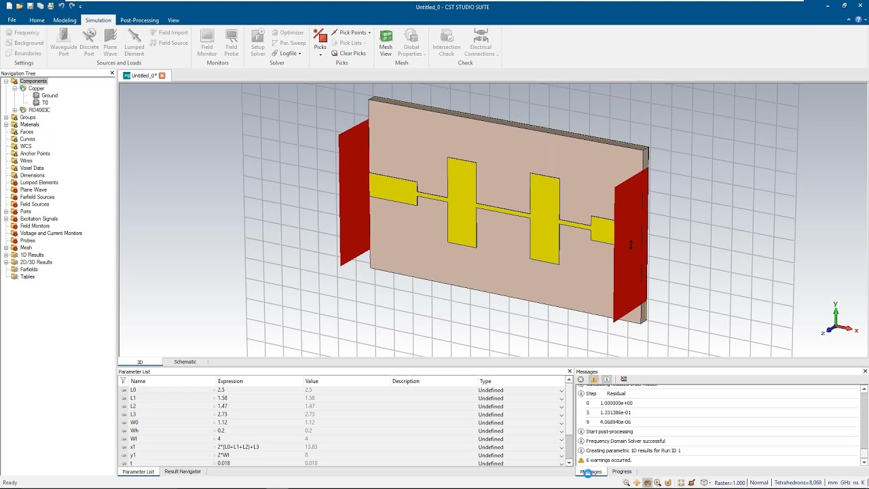The width and height of the screenshot is (869, 489).
Task: Choose the Plane Wave source tool
Action: 110,42
